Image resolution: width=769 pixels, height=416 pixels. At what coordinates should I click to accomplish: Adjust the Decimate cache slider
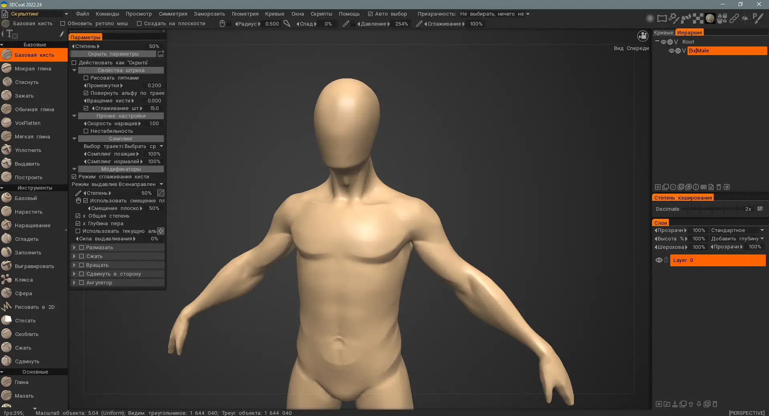(x=713, y=209)
